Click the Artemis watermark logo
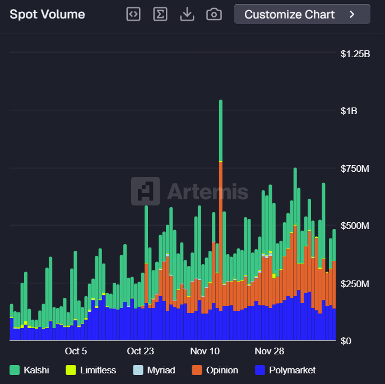The height and width of the screenshot is (384, 385). coord(190,191)
